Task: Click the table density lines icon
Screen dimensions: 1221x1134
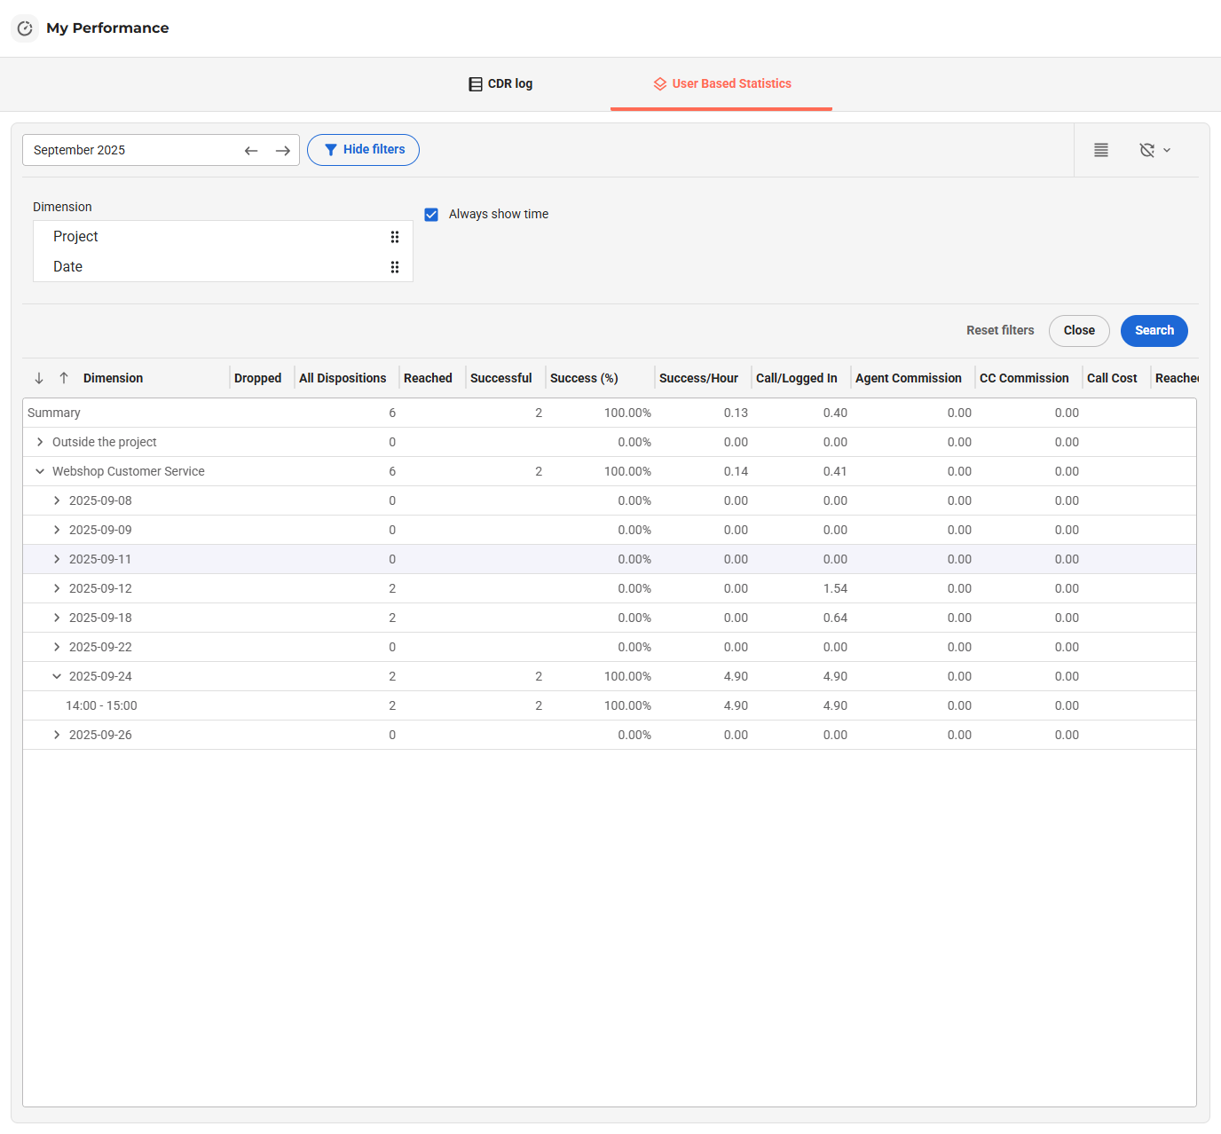Action: point(1101,150)
